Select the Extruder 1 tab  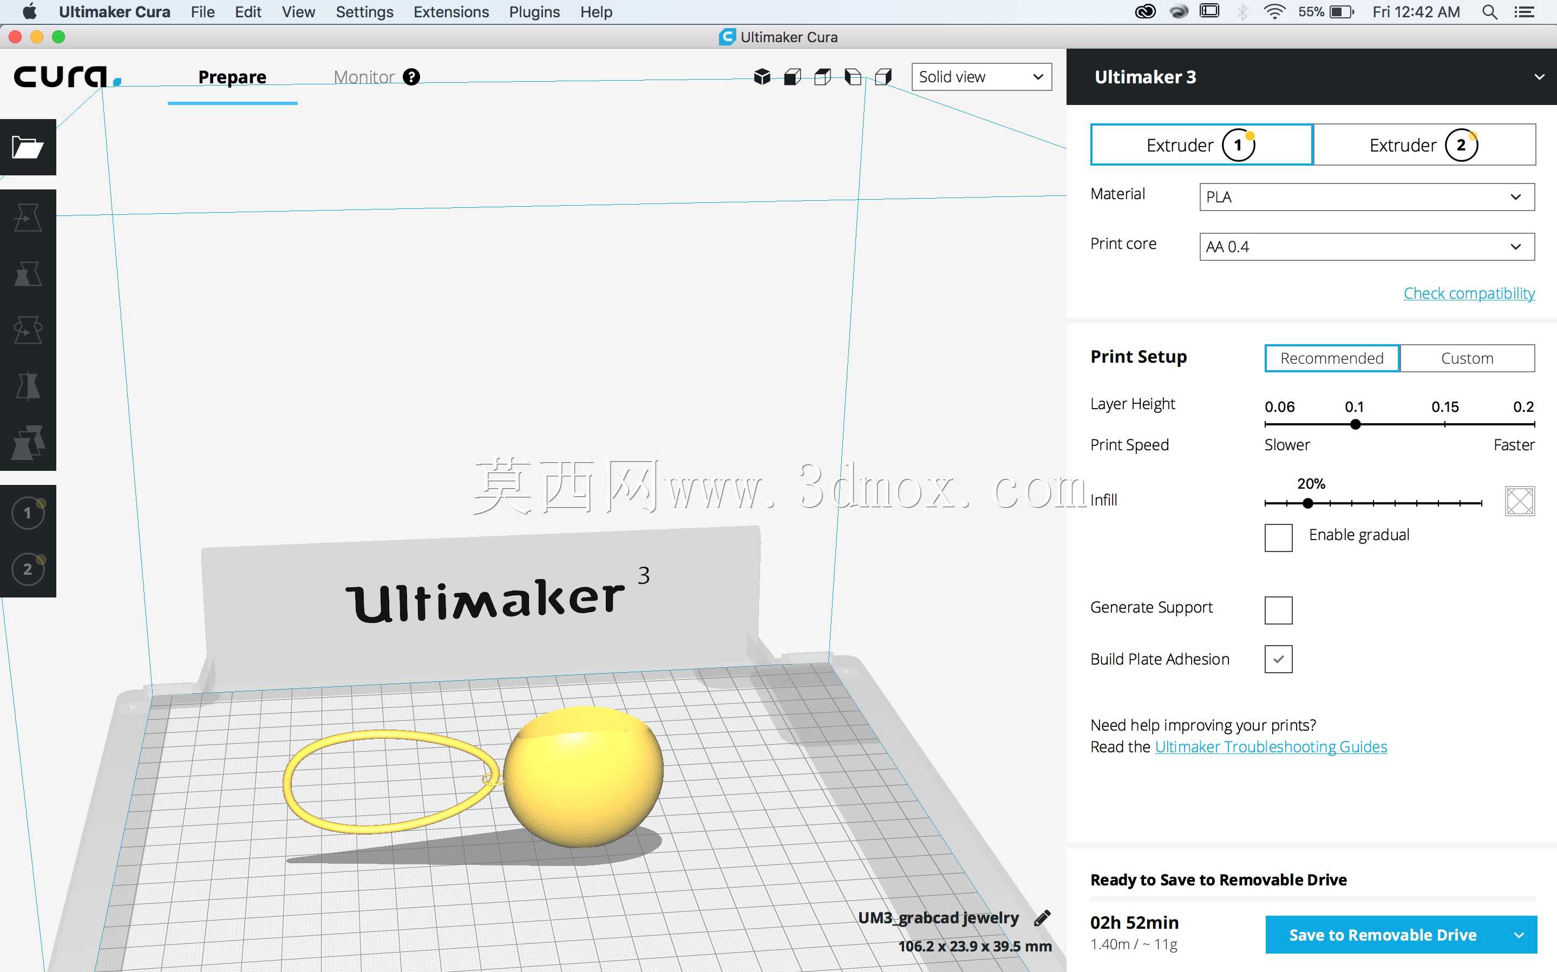pos(1201,145)
